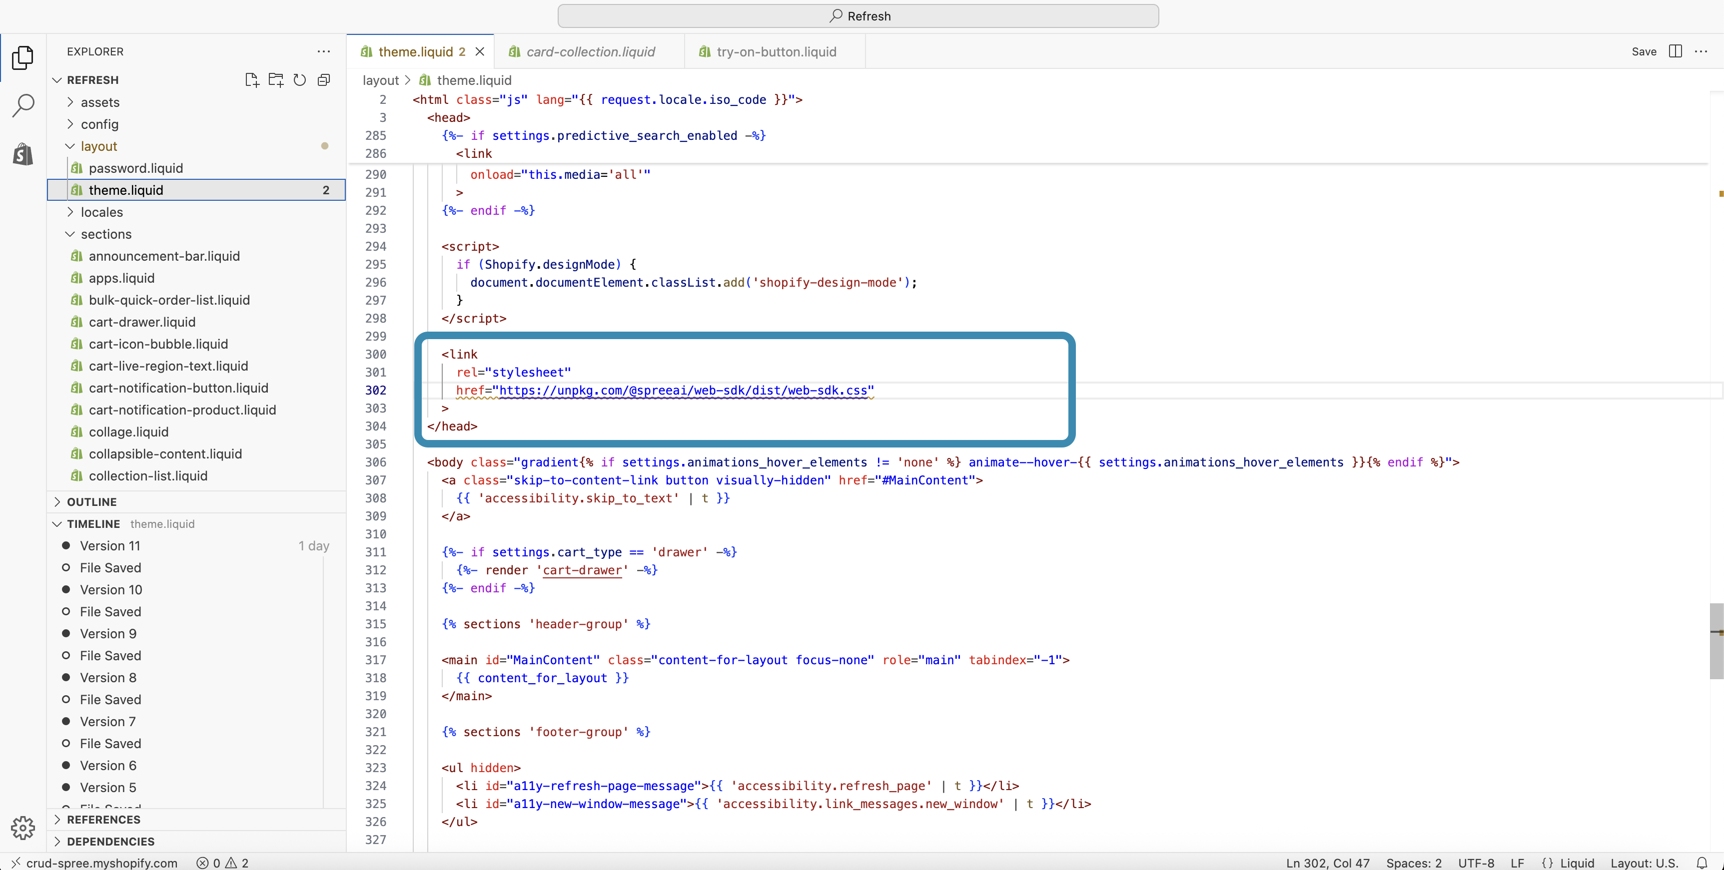
Task: Refresh the Explorer file tree
Action: [x=300, y=80]
